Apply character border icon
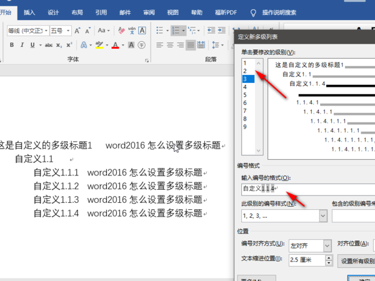This screenshot has height=281, width=375. tap(142, 31)
